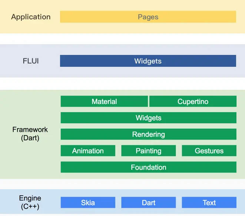Screen dimensions: 245x216
Task: Click the blue Dart block
Action: [148, 202]
